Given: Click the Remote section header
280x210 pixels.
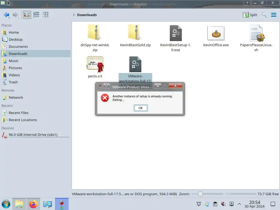Looking at the screenshot, I should 8,91.
